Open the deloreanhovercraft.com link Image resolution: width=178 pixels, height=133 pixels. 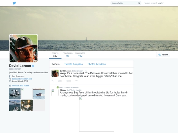tap(22, 79)
